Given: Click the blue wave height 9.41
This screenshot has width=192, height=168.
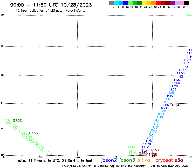Looking at the screenshot, I should [x=164, y=108].
